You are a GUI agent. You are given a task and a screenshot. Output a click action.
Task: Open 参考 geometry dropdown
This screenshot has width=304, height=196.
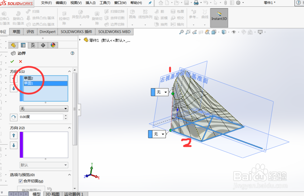[193, 25]
